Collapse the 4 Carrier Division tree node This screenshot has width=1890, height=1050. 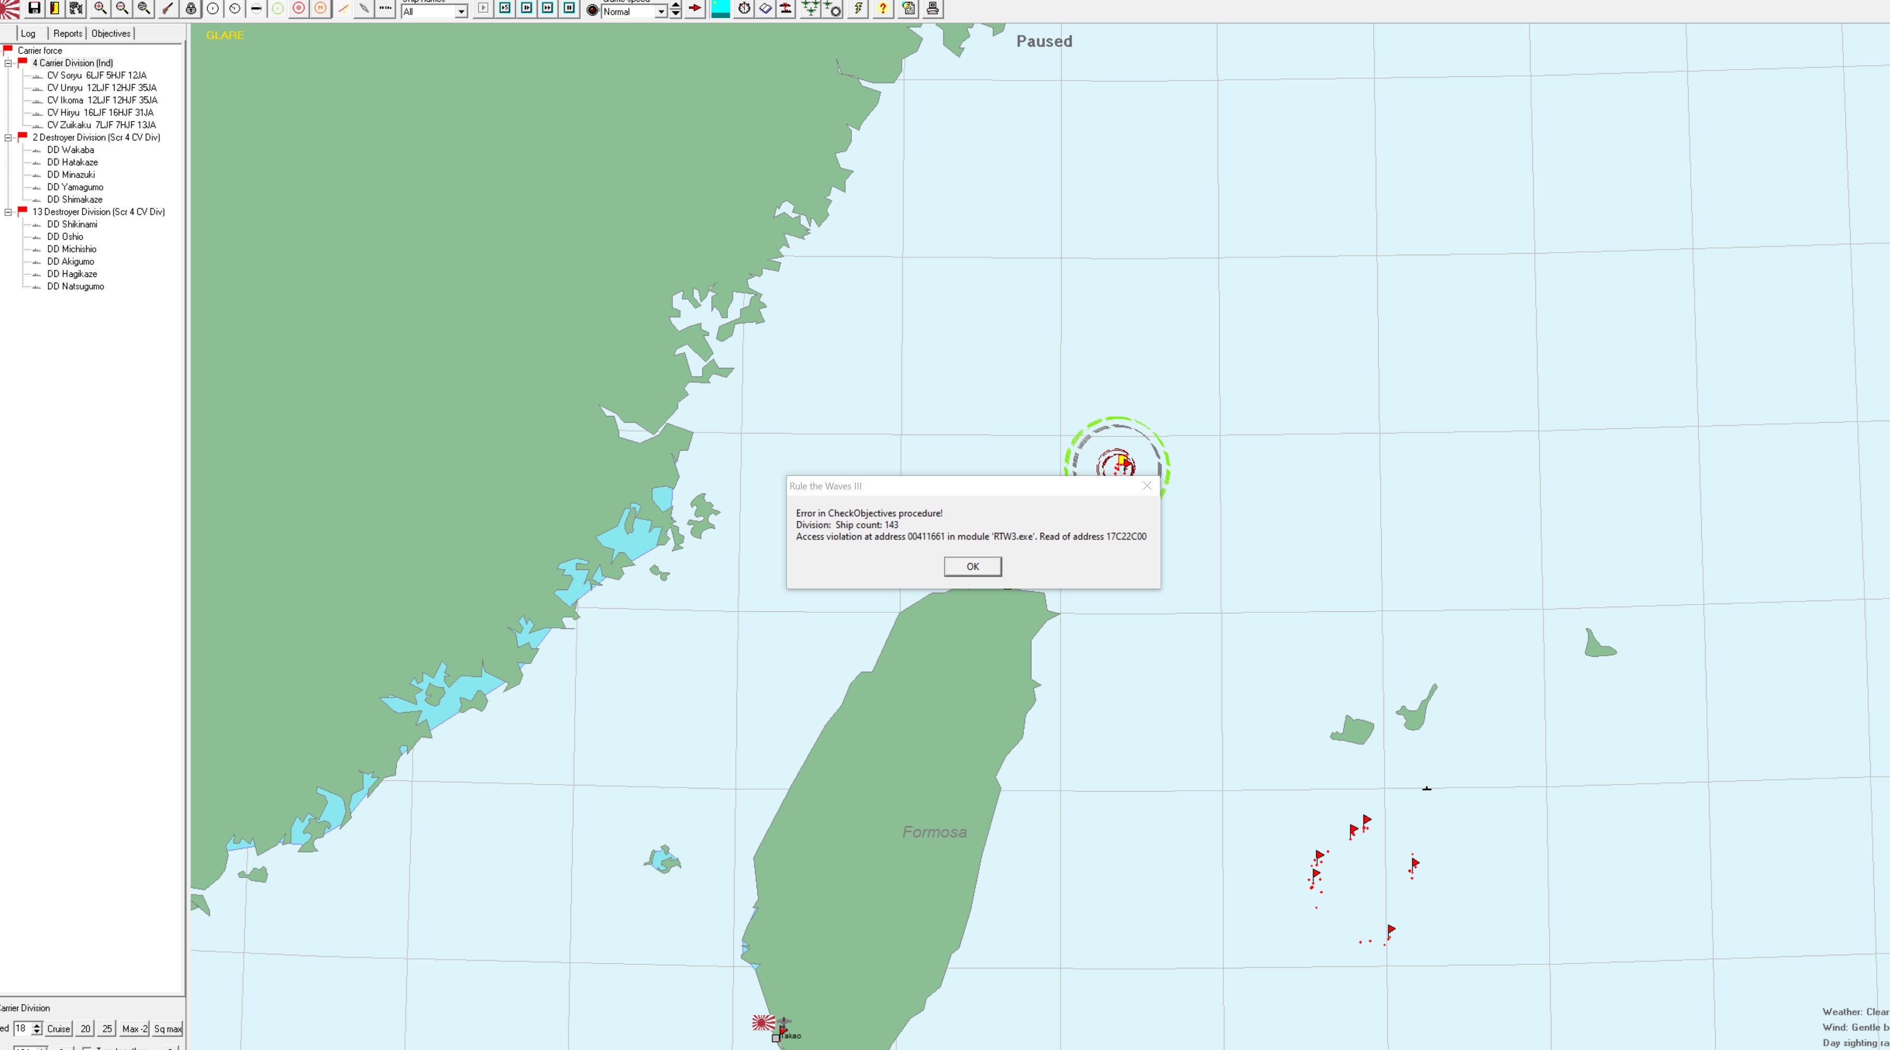click(8, 63)
